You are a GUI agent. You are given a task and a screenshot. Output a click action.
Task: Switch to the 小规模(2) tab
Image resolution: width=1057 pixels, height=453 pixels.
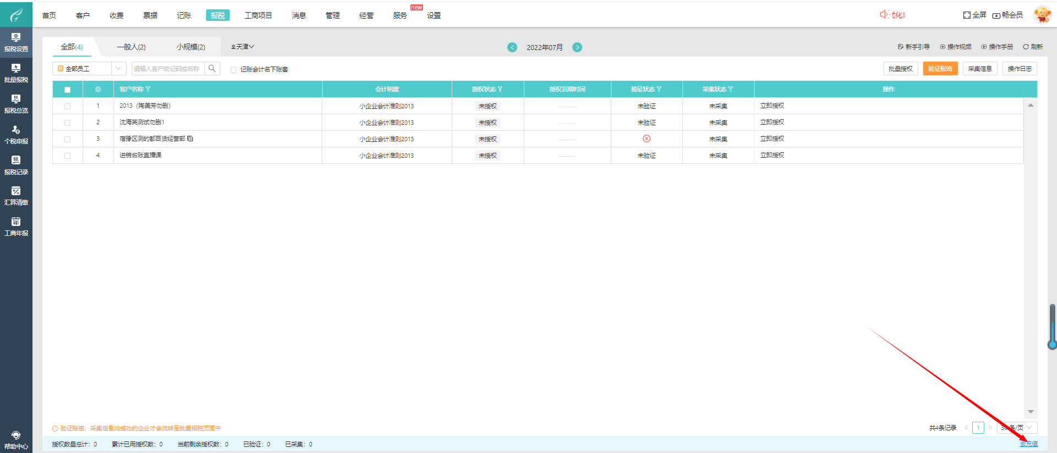[x=191, y=47]
